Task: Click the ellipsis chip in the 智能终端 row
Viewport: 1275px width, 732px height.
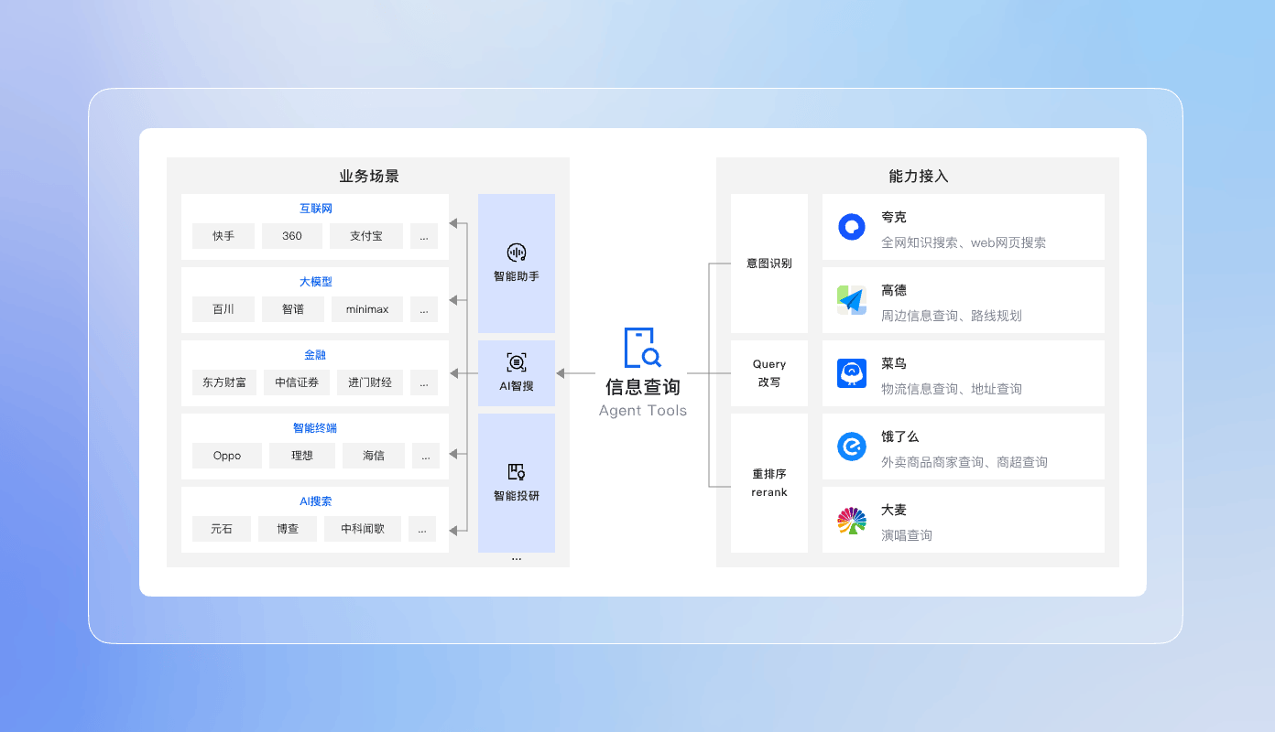Action: 426,456
